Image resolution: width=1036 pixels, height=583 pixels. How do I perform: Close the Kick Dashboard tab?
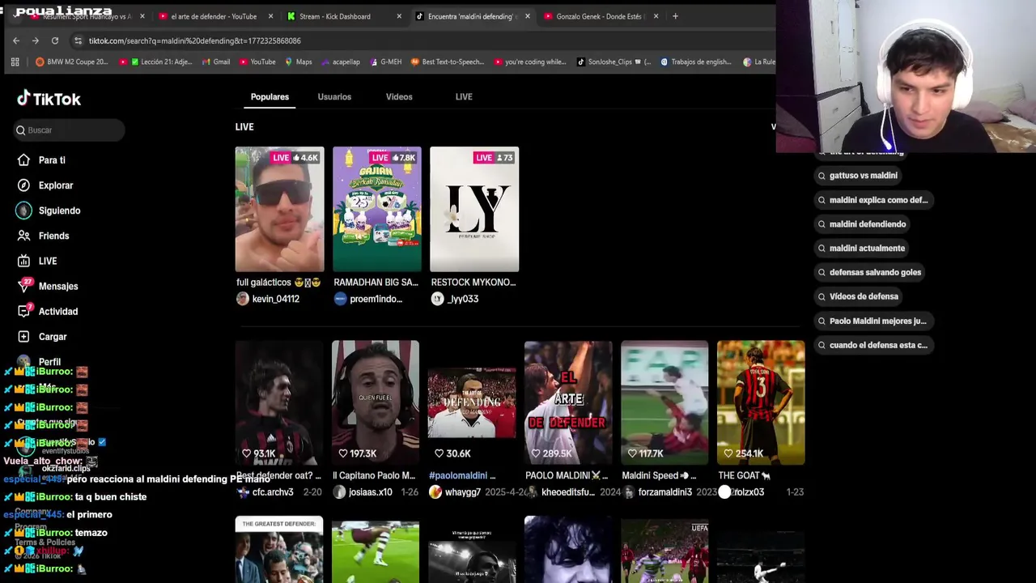coord(399,16)
